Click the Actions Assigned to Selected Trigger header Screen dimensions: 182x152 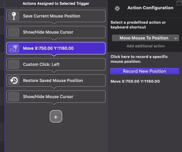tap(56, 3)
